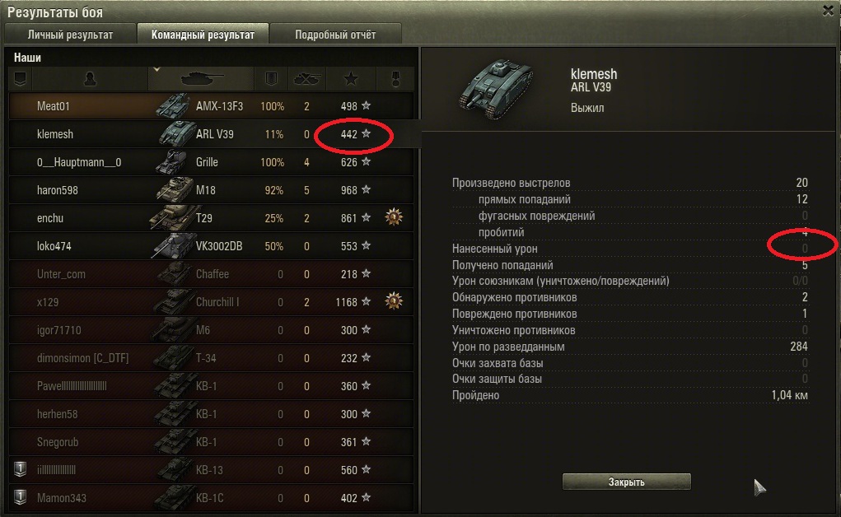Sort by player name silhouette icon
This screenshot has width=841, height=517.
[x=90, y=79]
